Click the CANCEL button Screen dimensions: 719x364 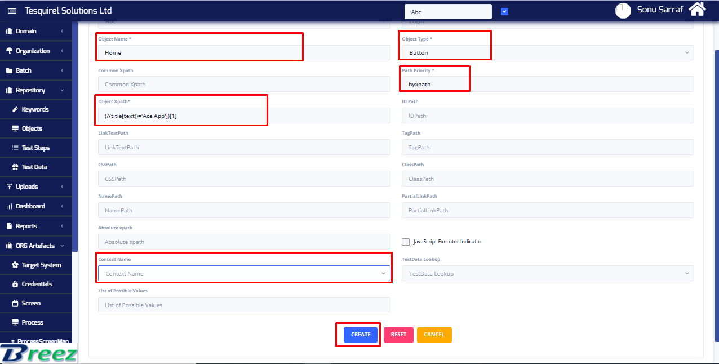pos(434,335)
